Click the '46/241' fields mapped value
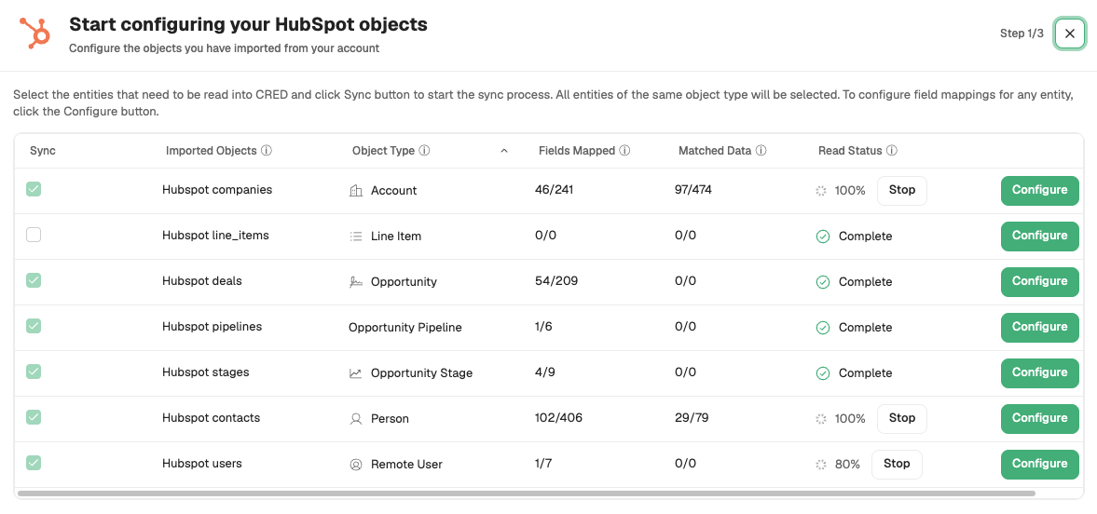Image resolution: width=1097 pixels, height=514 pixels. pyautogui.click(x=555, y=190)
